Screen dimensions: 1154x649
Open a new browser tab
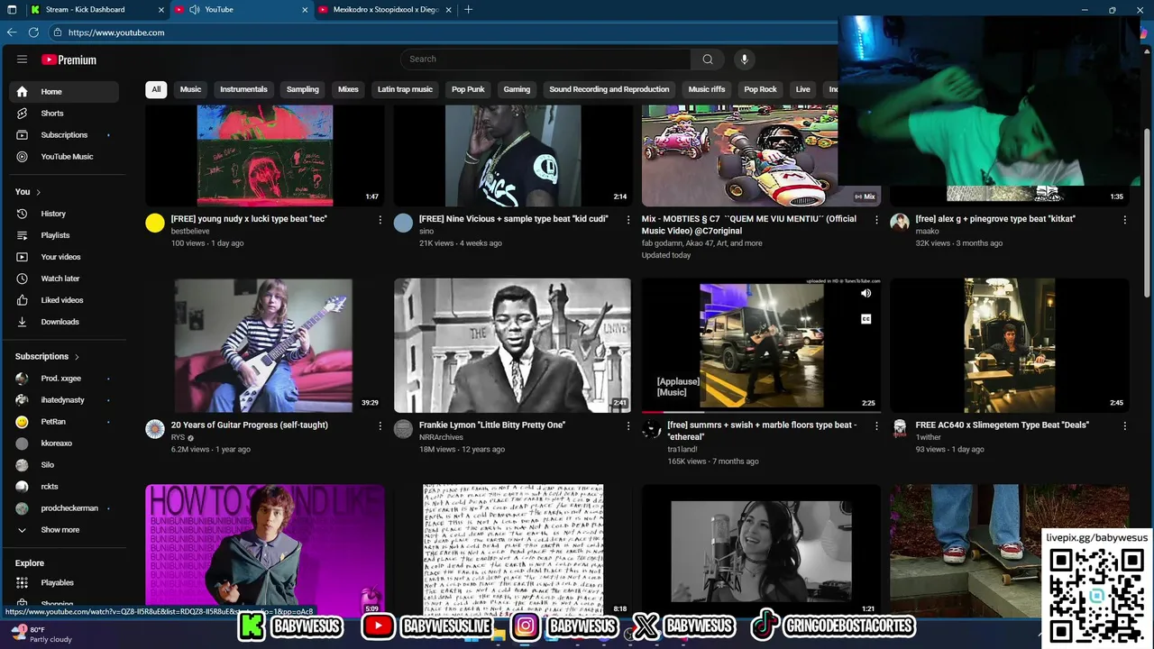pyautogui.click(x=468, y=9)
